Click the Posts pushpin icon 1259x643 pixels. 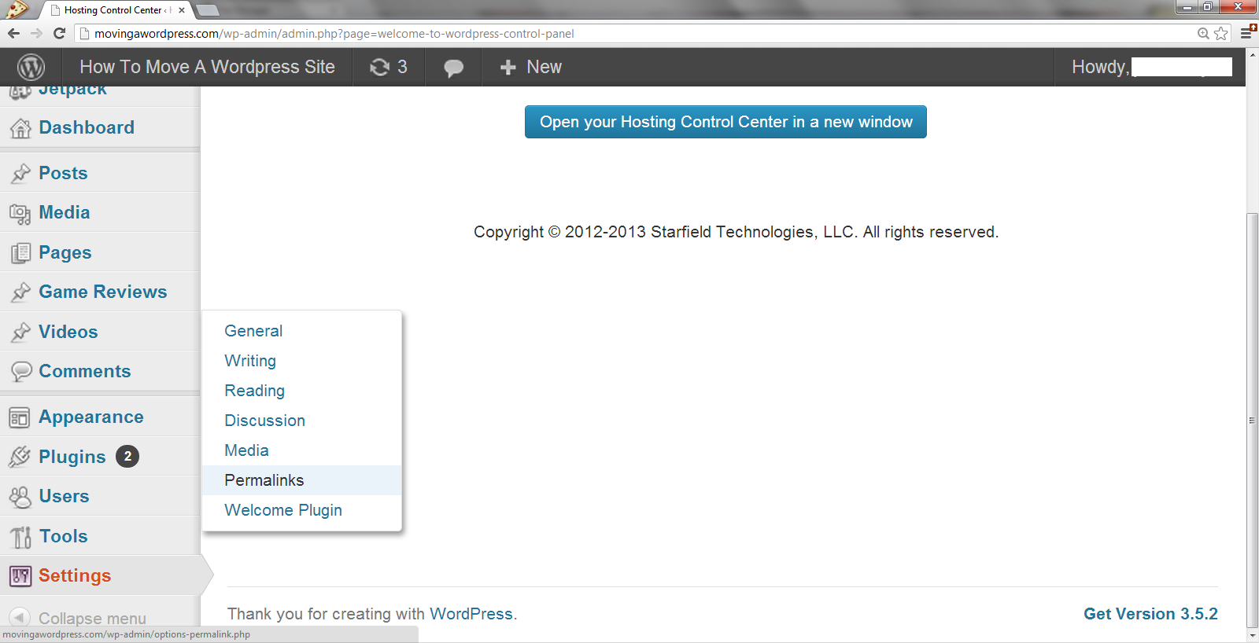pyautogui.click(x=20, y=173)
